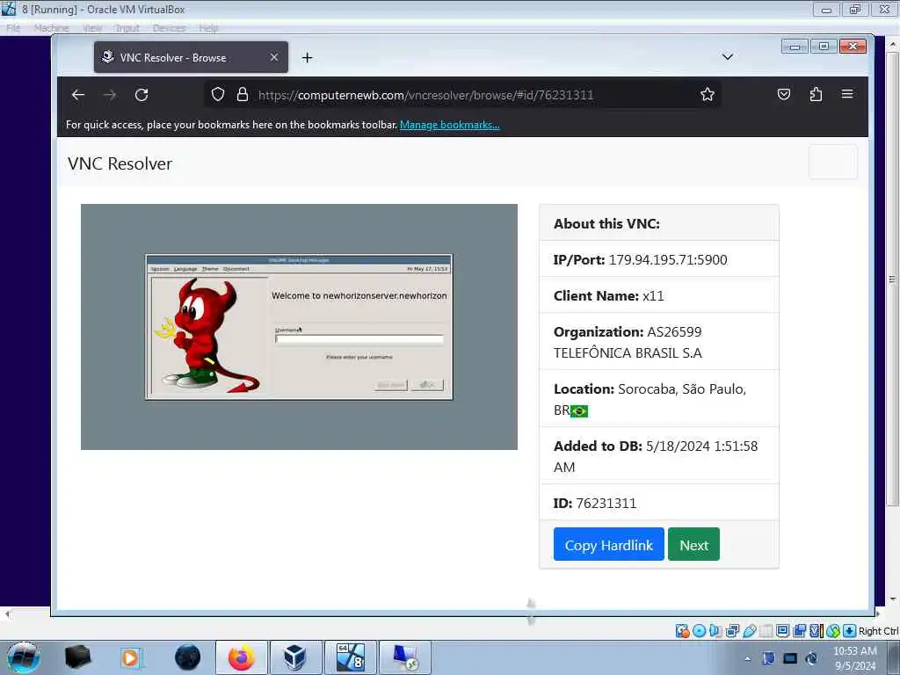The image size is (900, 675).
Task: Click VirtualBox audio status indicator
Action: pos(715,631)
